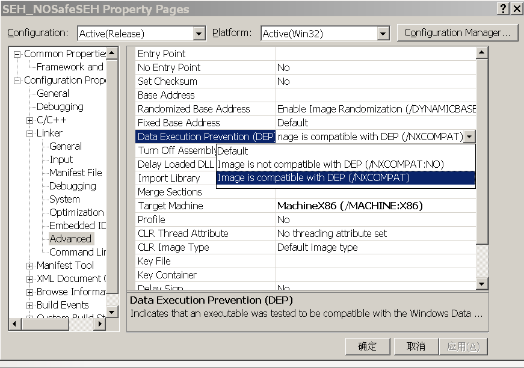
Task: Select Optimization under Linker
Action: click(x=76, y=213)
